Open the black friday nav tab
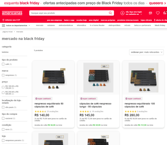 [160, 25]
